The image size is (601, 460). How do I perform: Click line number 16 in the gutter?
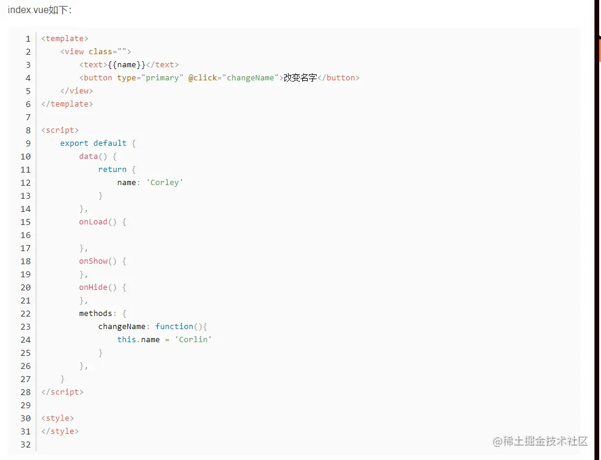(x=26, y=236)
